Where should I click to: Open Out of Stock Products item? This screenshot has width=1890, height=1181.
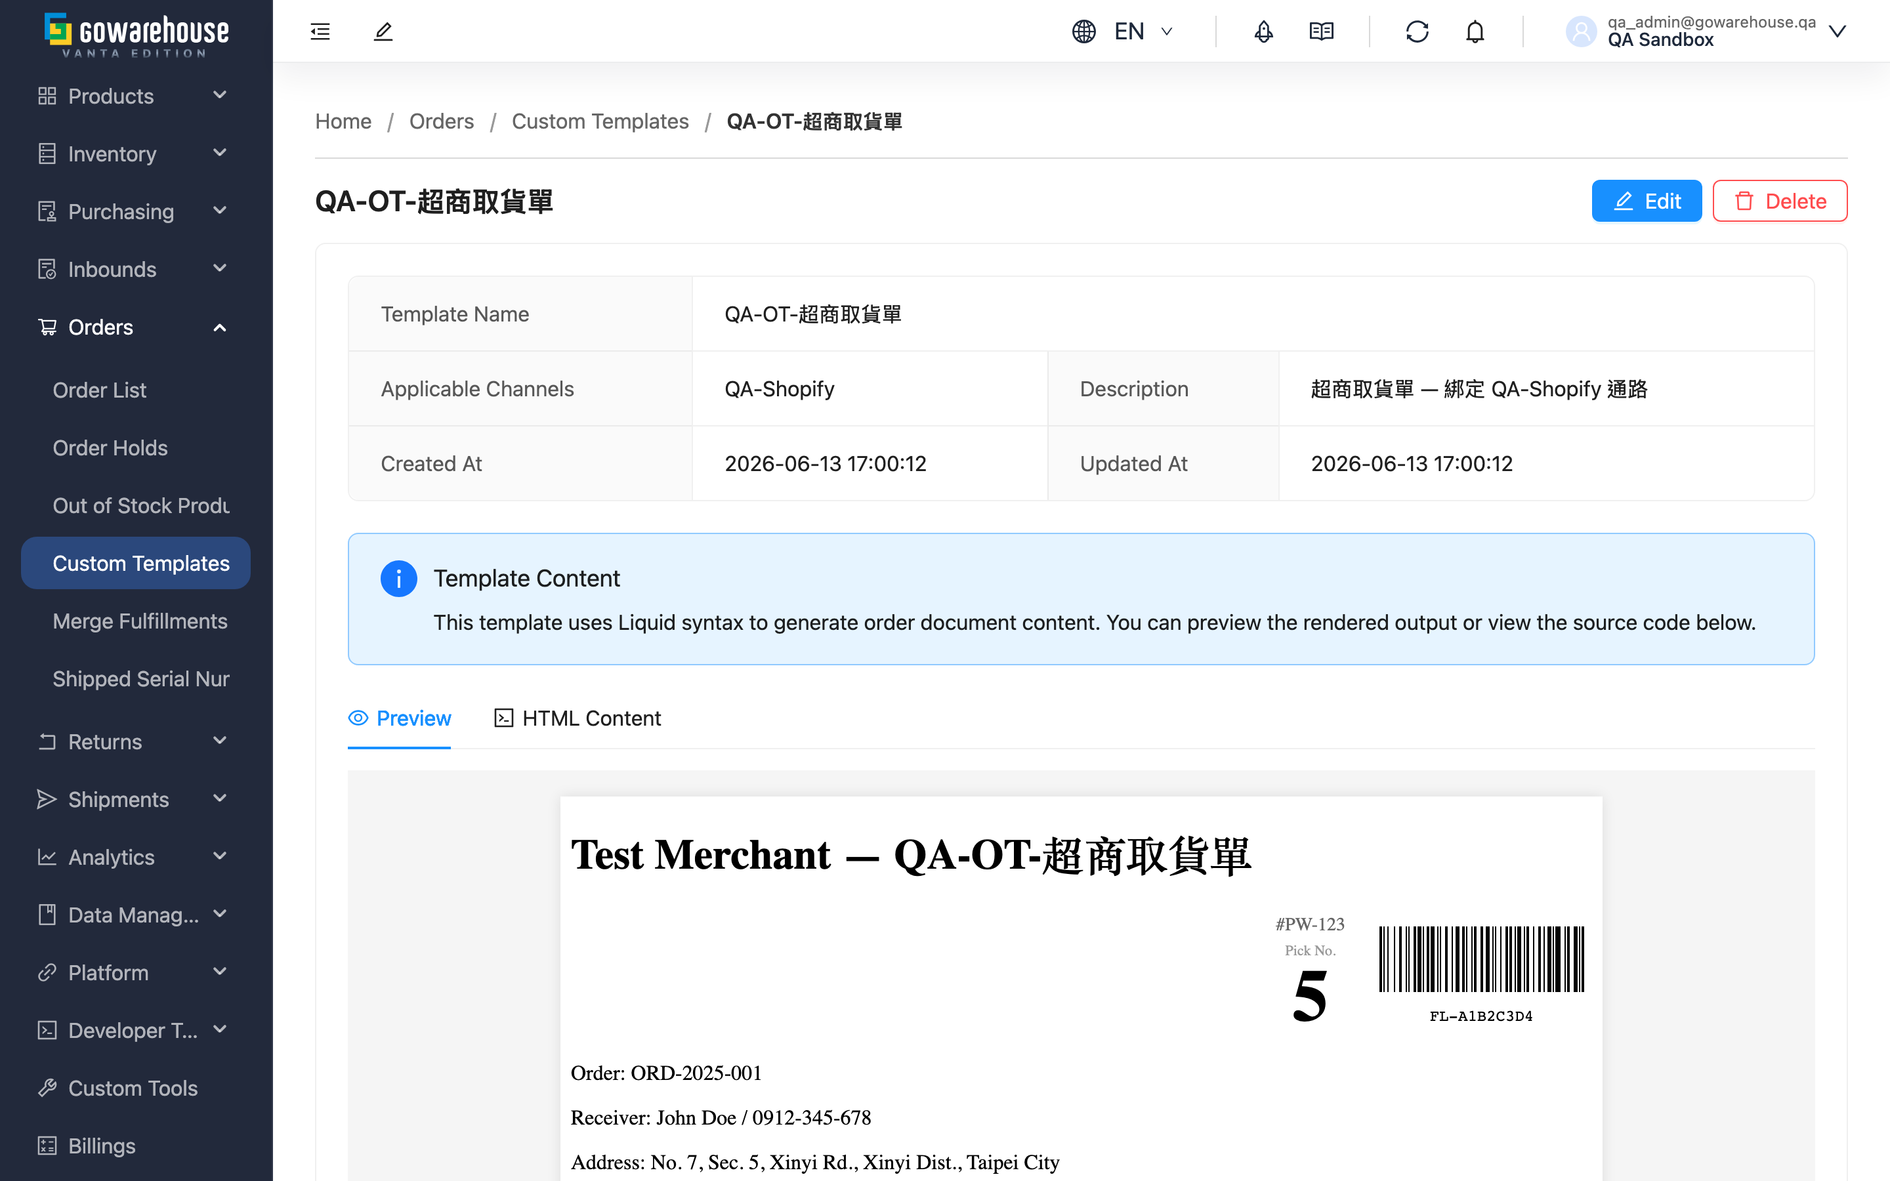[x=140, y=506]
